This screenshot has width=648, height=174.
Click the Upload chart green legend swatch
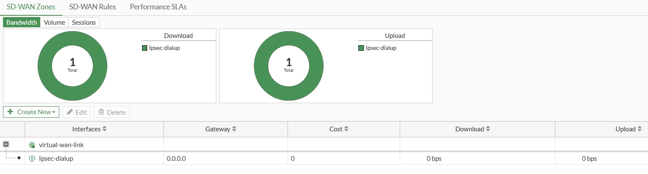click(x=361, y=48)
